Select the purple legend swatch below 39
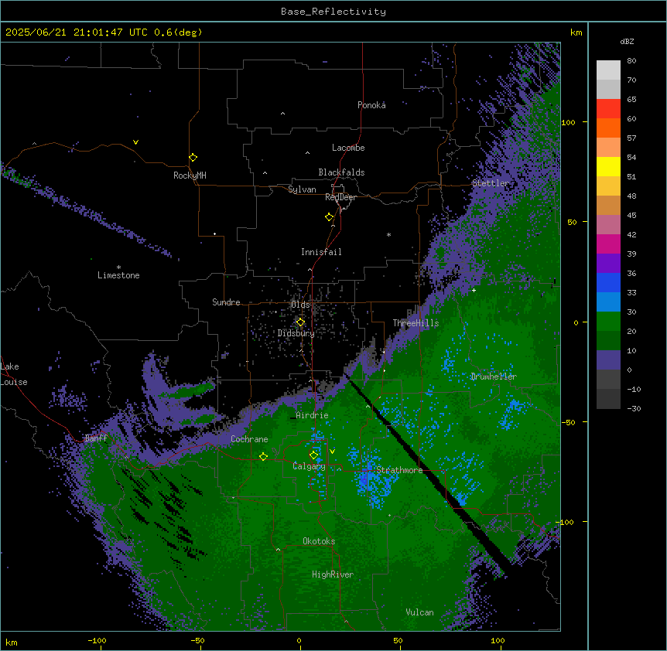 608,264
